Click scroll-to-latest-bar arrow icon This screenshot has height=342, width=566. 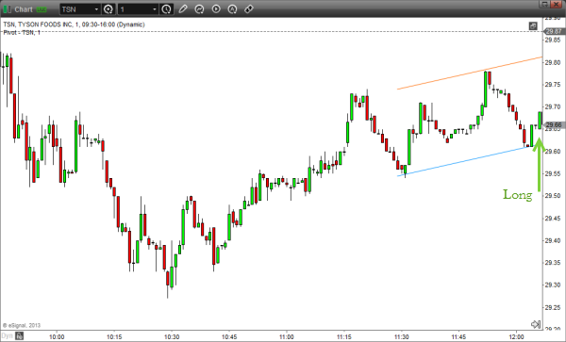536,324
